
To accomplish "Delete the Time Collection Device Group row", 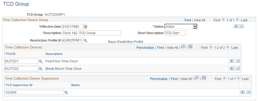I will pyautogui.click(x=241, y=26).
